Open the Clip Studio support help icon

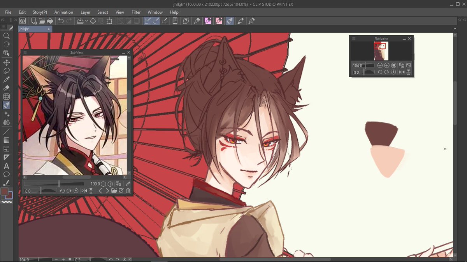[x=186, y=21]
